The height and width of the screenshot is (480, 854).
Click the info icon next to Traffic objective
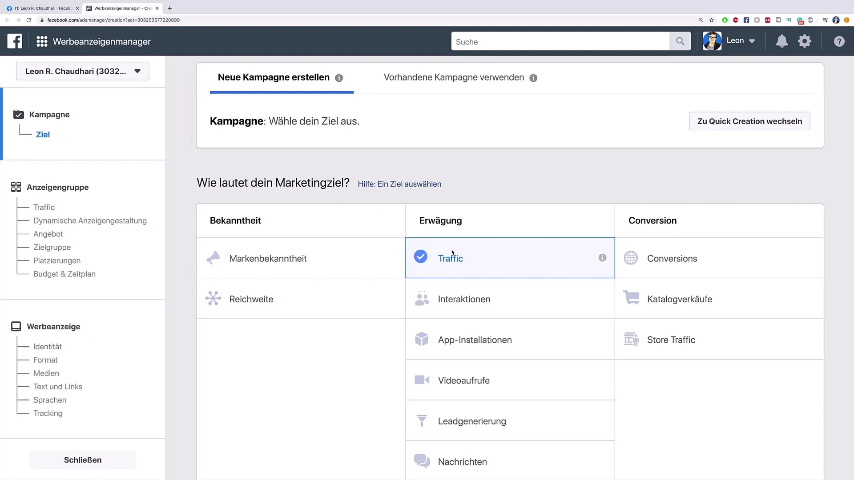click(602, 258)
